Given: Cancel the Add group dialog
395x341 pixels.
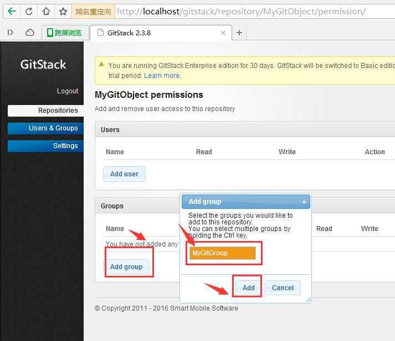Looking at the screenshot, I should point(283,288).
